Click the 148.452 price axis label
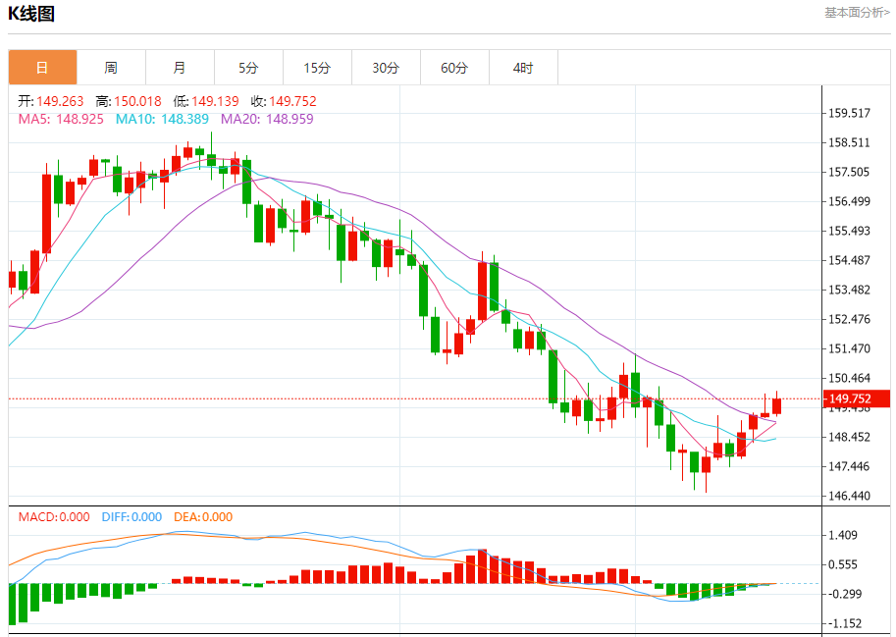The width and height of the screenshot is (896, 637). click(x=849, y=437)
